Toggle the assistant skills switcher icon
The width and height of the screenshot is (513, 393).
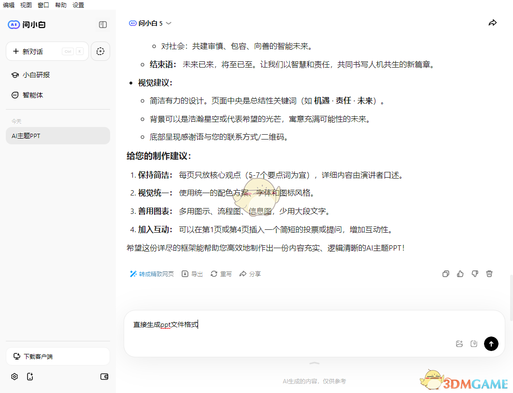(100, 51)
